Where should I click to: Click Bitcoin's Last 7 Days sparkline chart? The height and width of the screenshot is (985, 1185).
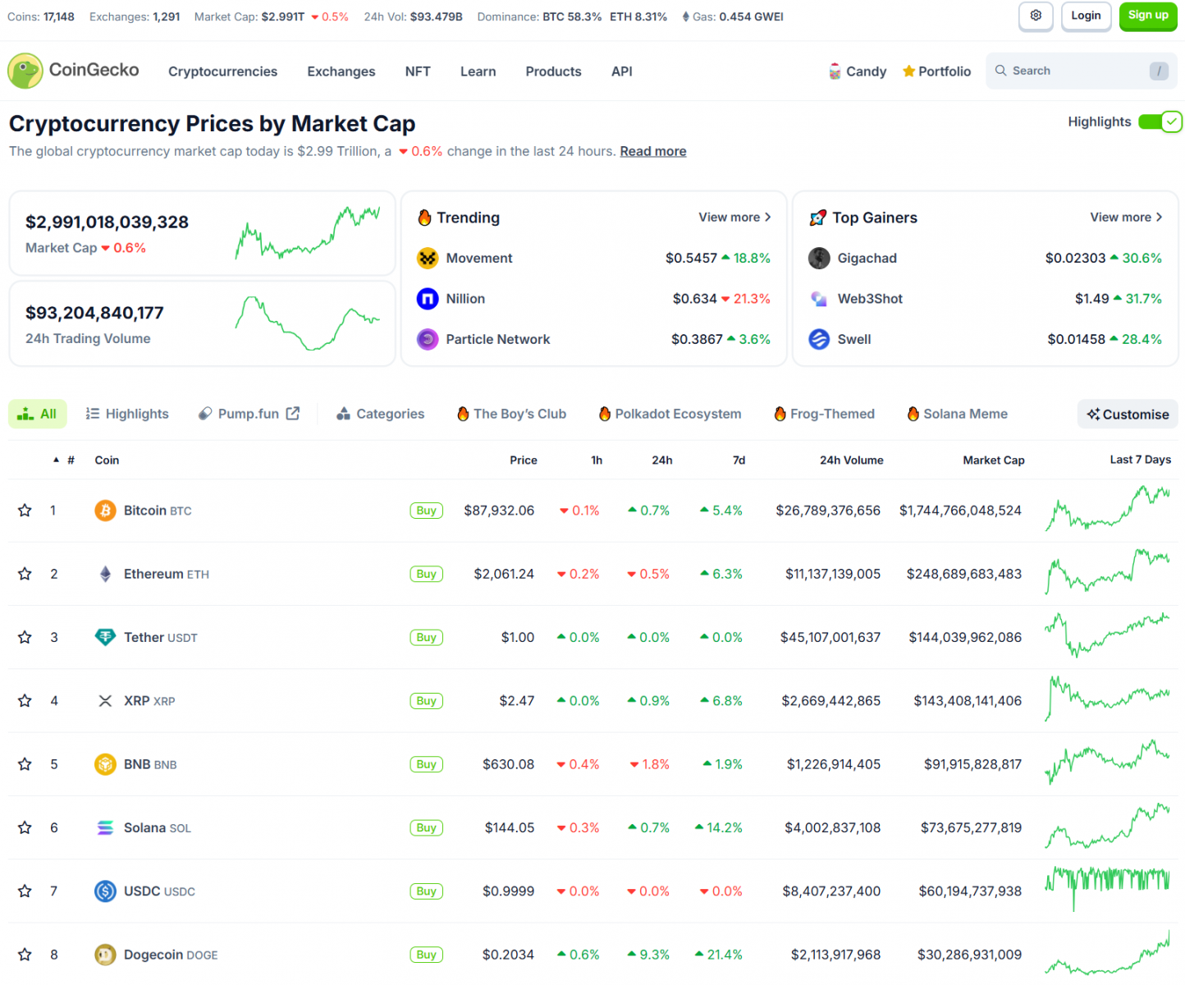[x=1107, y=509]
